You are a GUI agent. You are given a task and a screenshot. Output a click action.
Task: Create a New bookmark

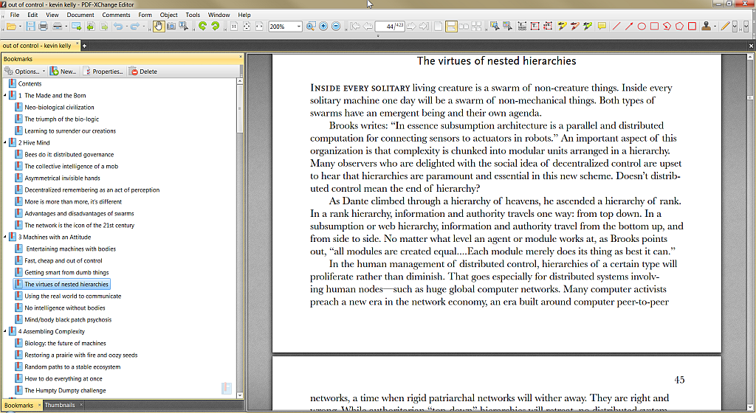[x=63, y=72]
